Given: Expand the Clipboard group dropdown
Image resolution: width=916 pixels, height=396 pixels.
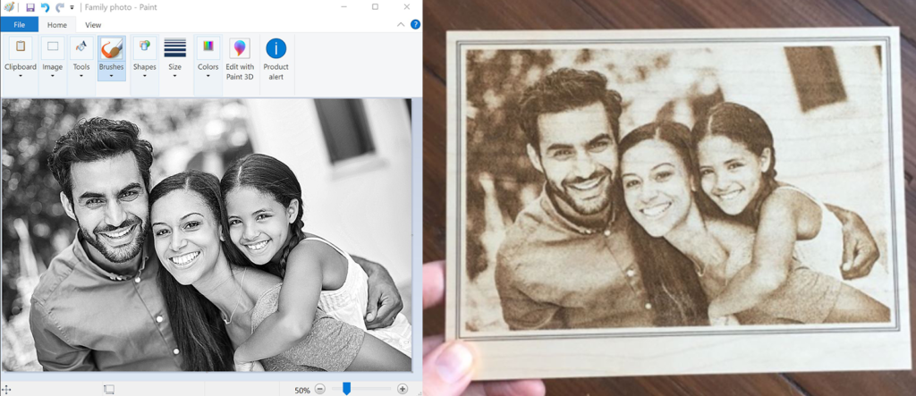Looking at the screenshot, I should [21, 76].
